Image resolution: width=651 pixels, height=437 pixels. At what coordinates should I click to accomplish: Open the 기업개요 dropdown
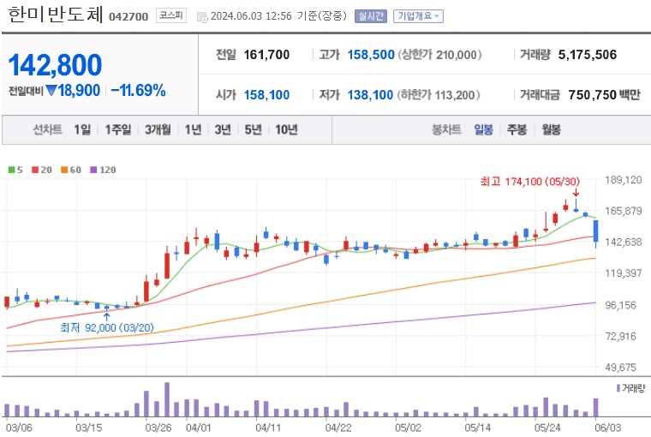418,16
